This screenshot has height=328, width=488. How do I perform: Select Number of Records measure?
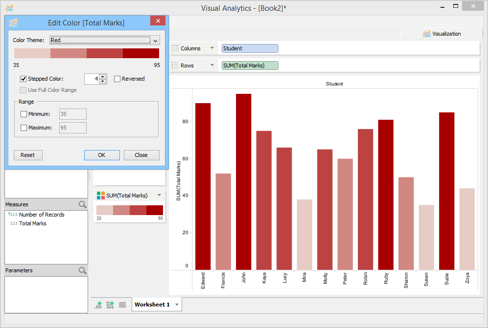[42, 215]
